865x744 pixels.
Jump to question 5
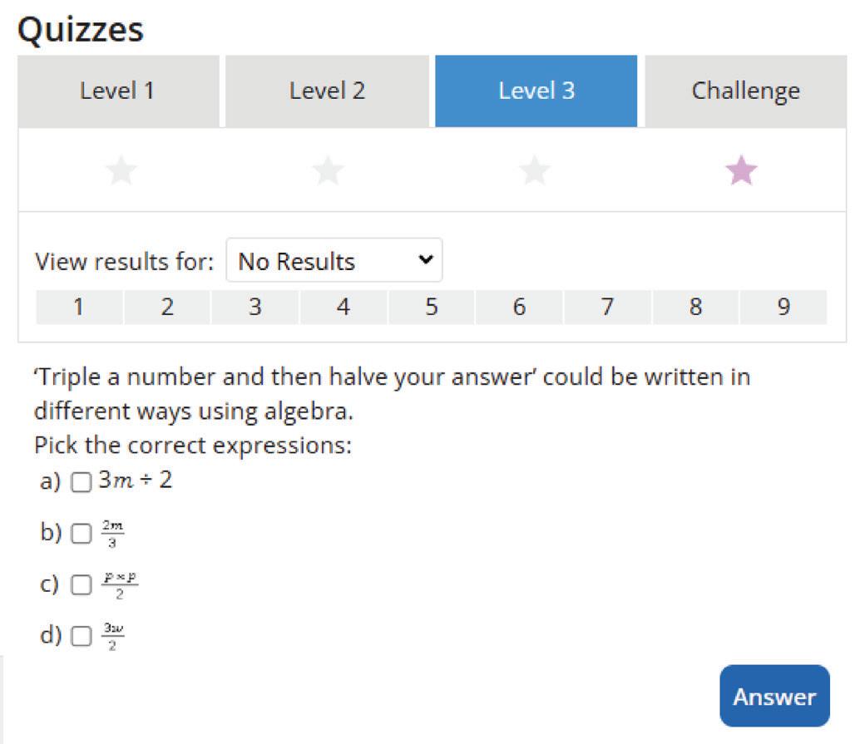coord(431,308)
